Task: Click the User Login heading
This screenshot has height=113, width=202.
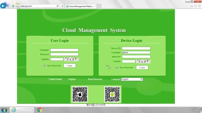Action: tap(60, 40)
